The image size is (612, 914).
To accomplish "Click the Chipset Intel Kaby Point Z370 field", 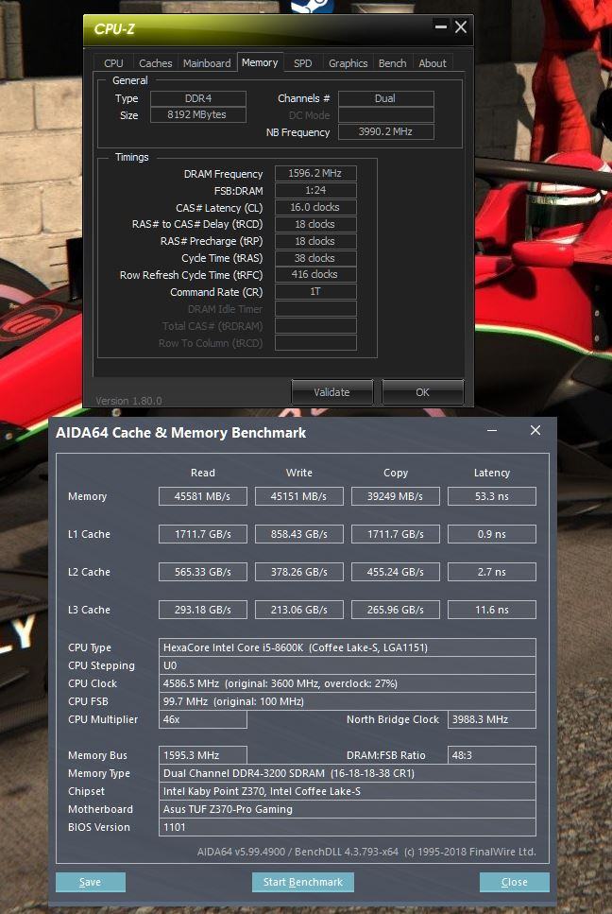I will tap(347, 791).
